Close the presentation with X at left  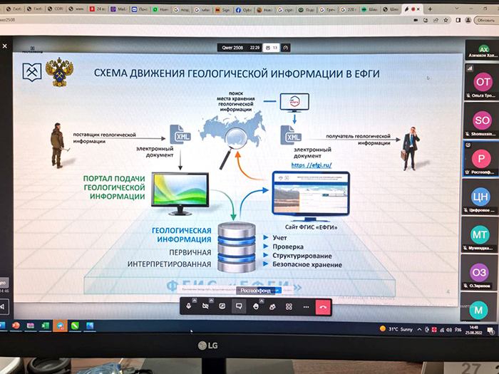[4, 46]
